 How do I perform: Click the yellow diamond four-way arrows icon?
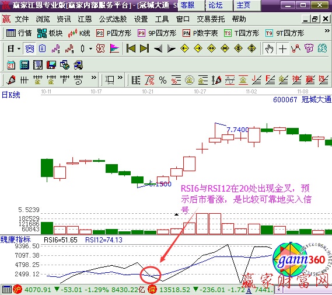coord(251,48)
